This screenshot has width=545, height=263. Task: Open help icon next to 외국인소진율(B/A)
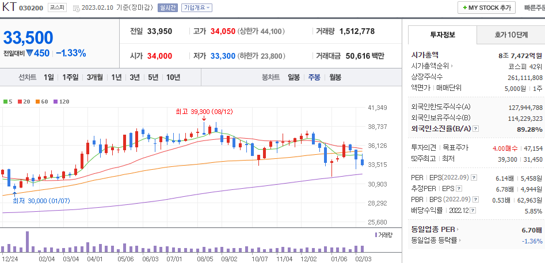[476, 129]
